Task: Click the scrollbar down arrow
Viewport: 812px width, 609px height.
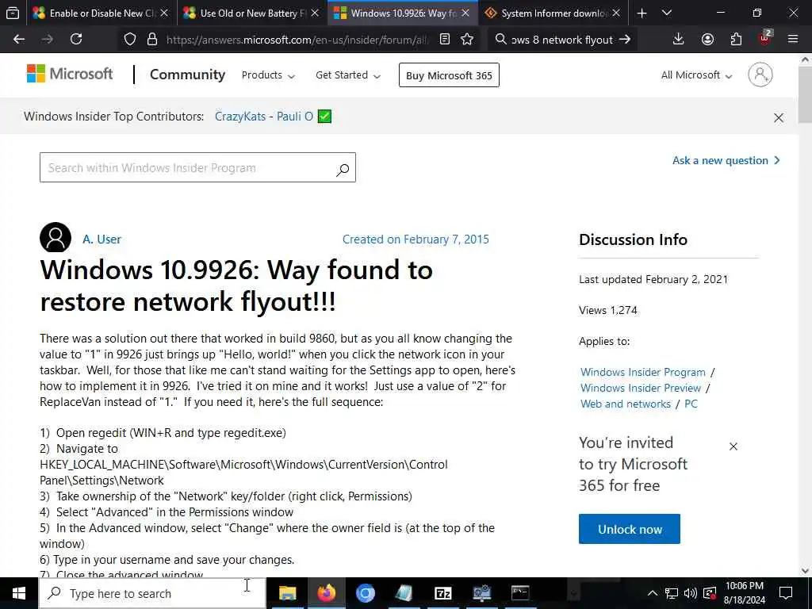Action: [806, 571]
